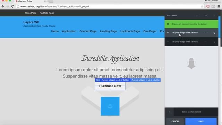The image size is (222, 125).
Task: Click the first icon in CSS Hero header
Action: tap(197, 16)
